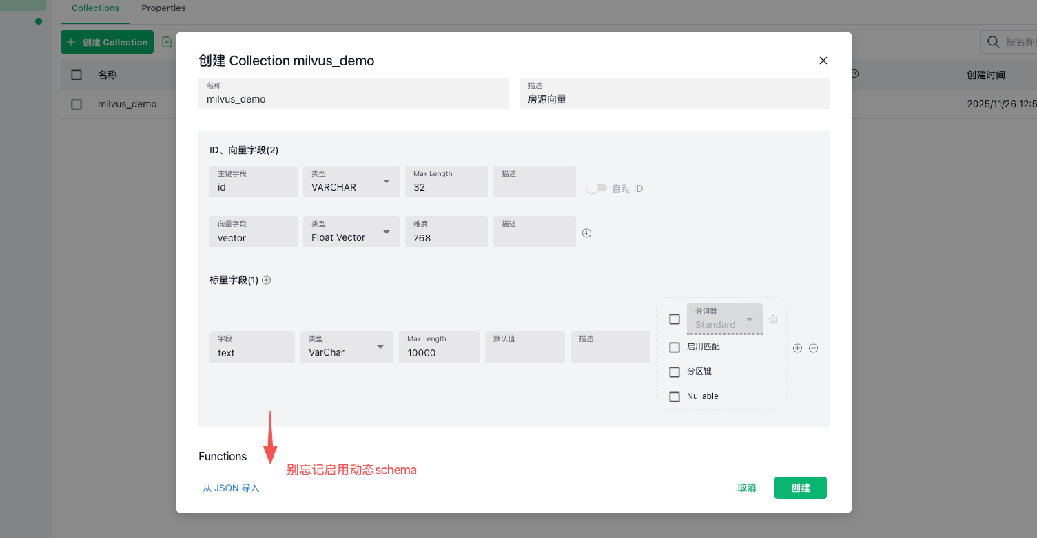Click the import icon beside 创建 Collection button
This screenshot has height=538, width=1037.
coord(167,42)
